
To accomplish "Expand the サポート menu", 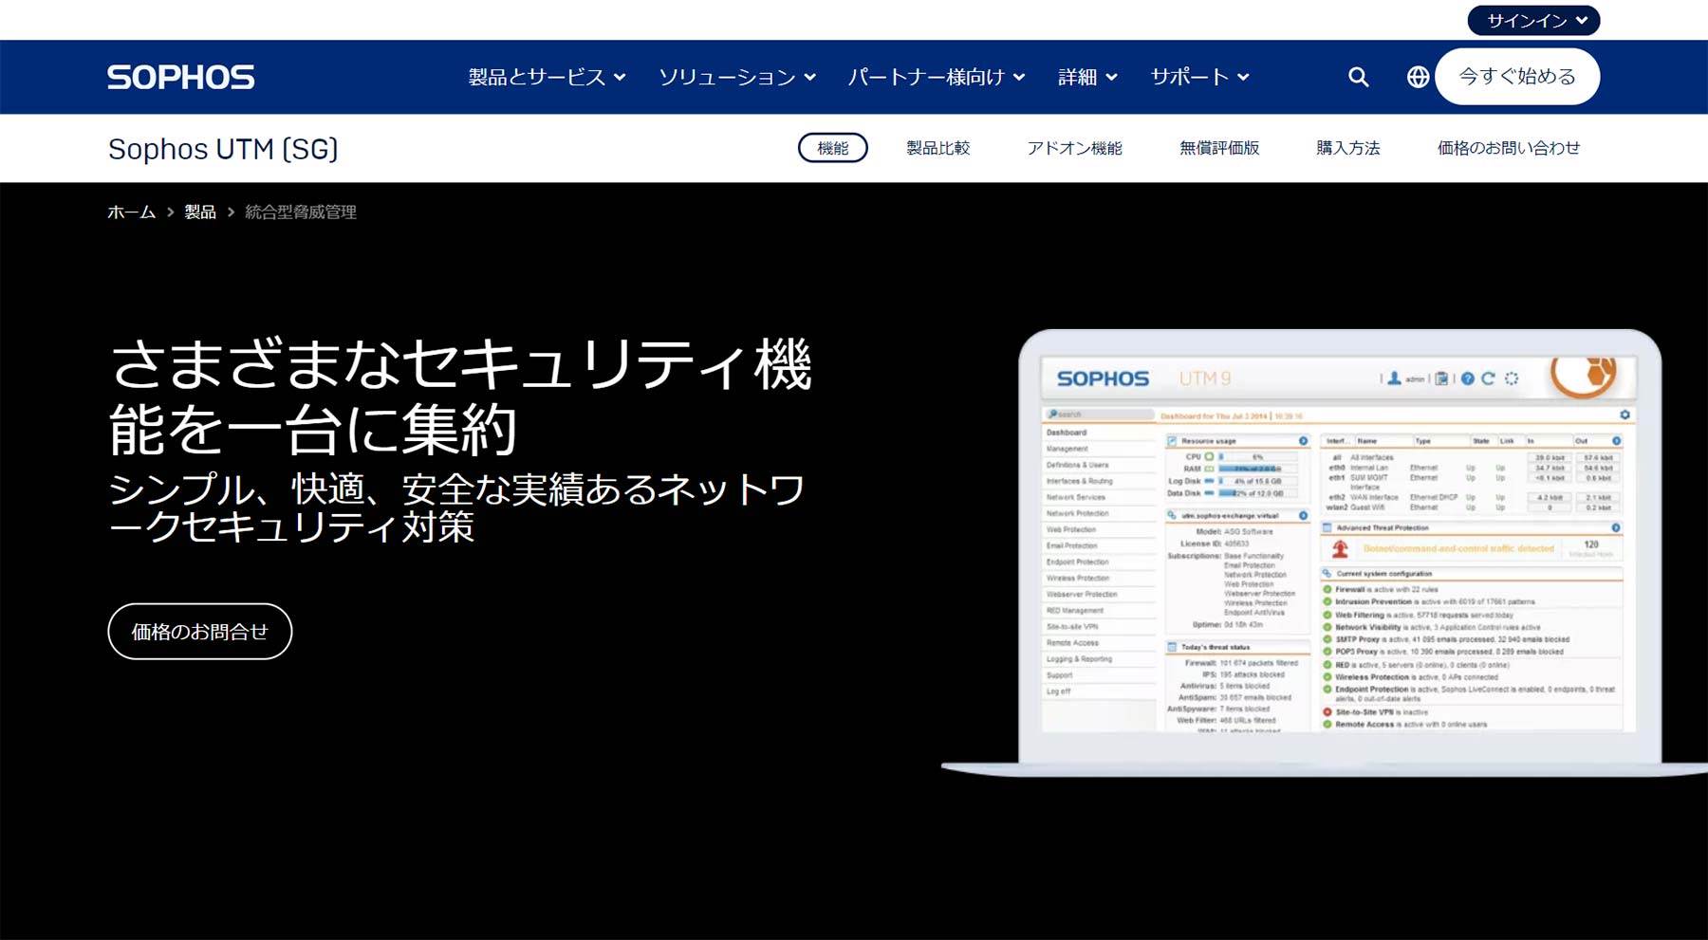I will pyautogui.click(x=1199, y=77).
